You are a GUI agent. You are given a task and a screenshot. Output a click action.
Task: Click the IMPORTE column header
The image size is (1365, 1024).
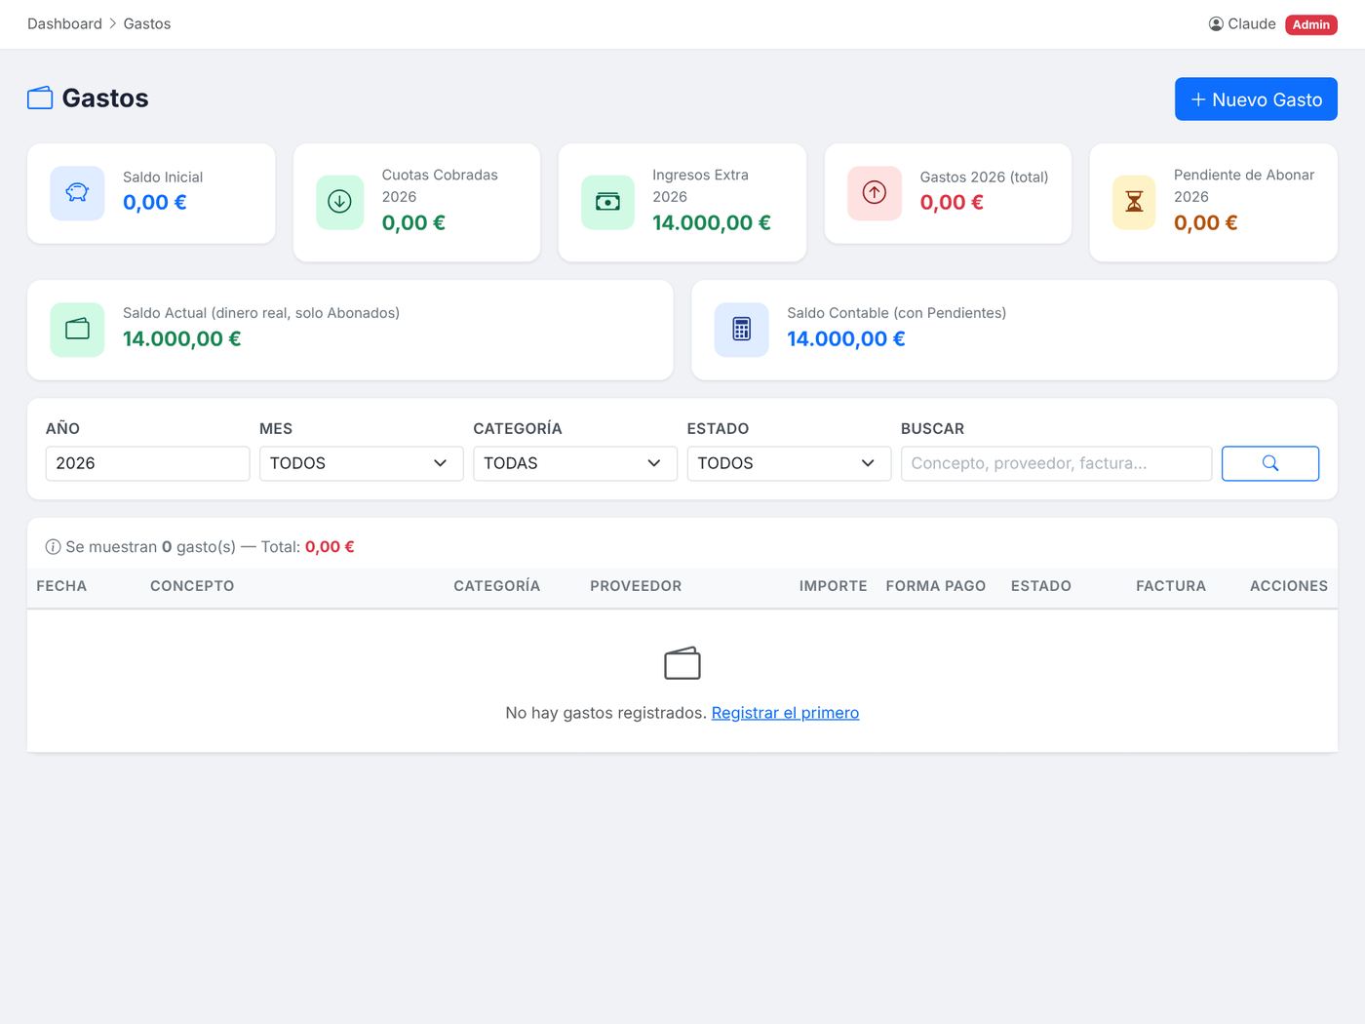(833, 586)
